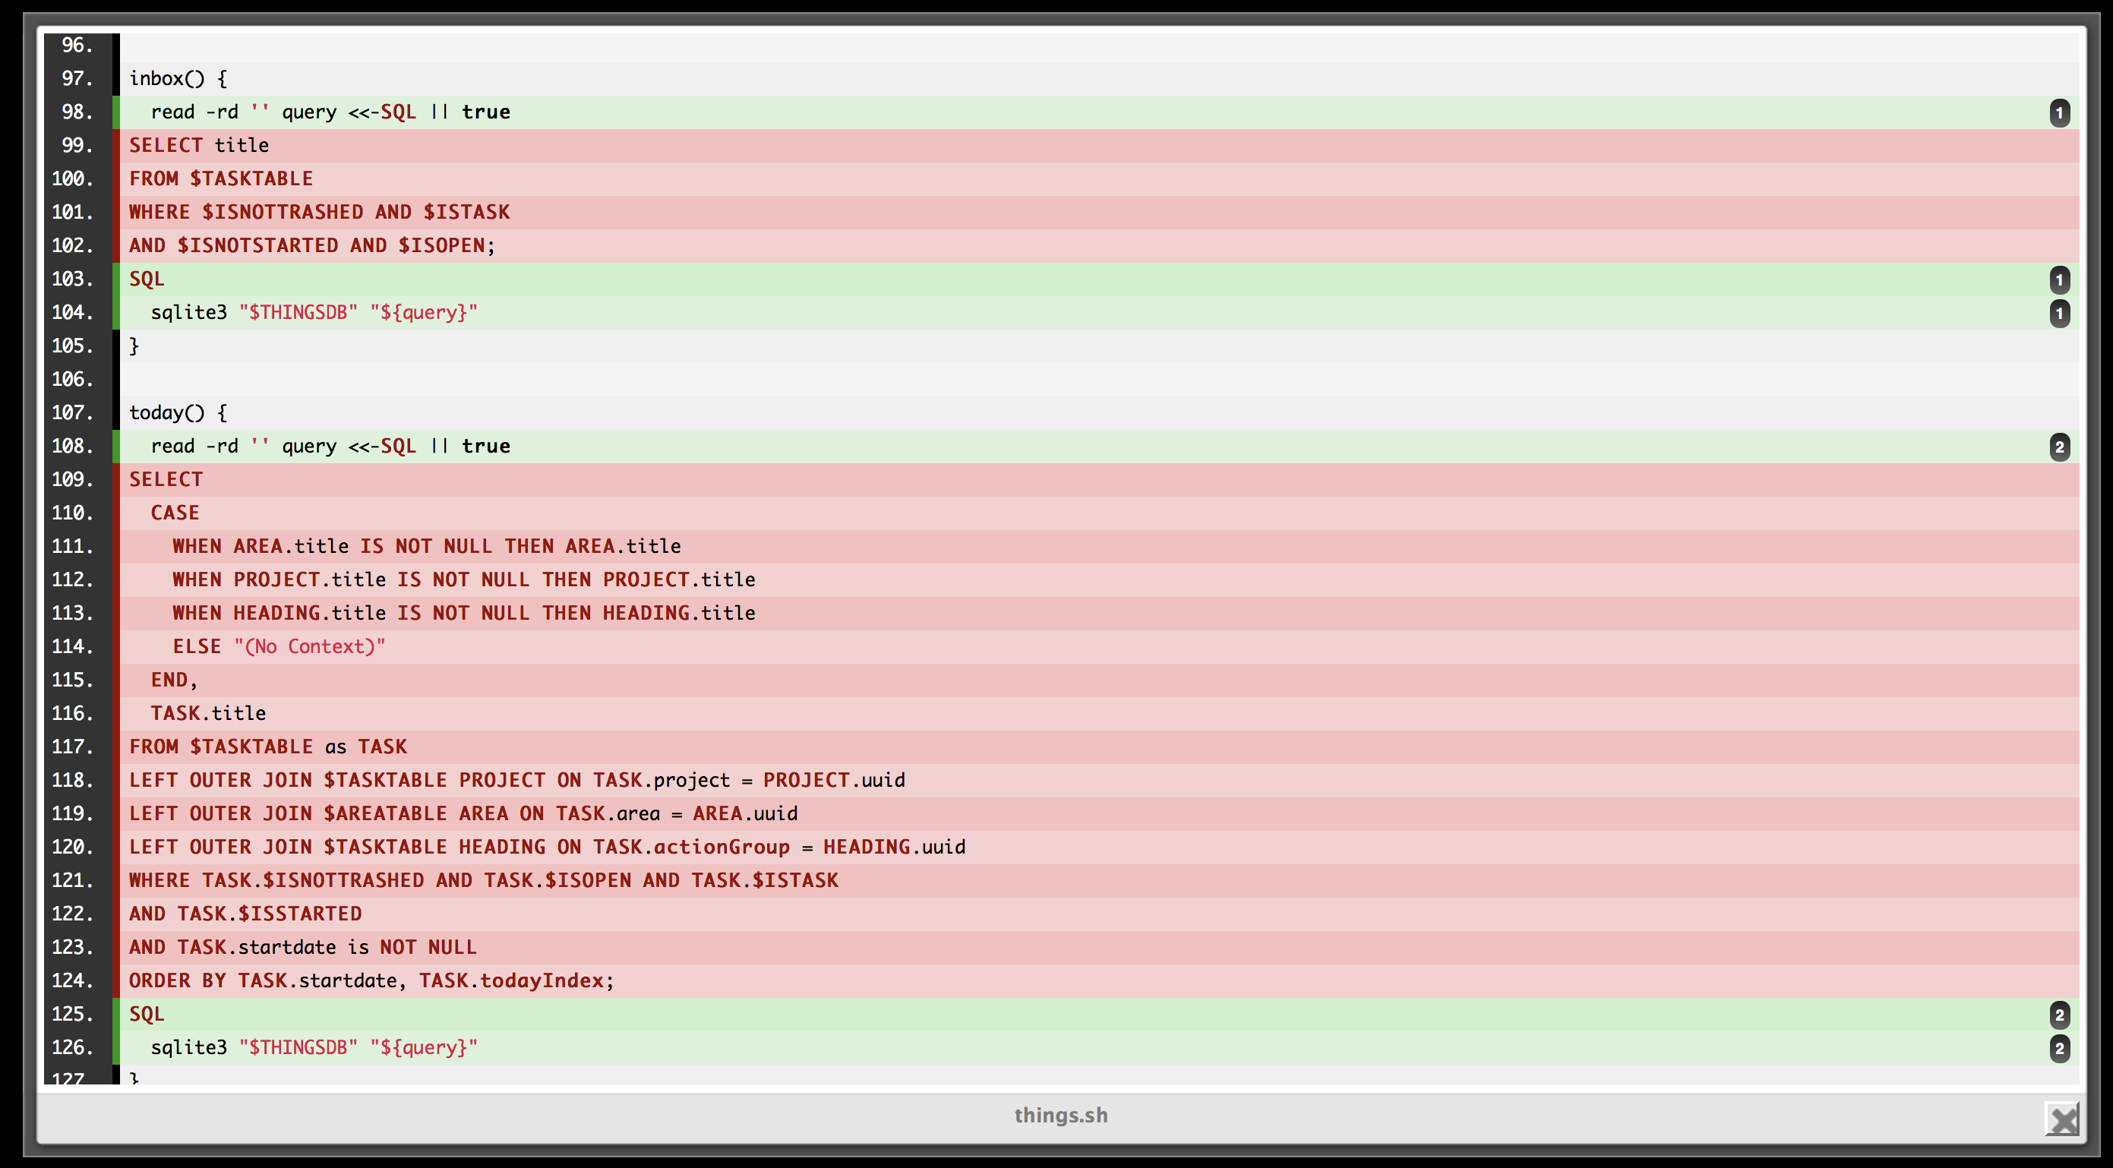Click the inbox() function declaration line
Screen dimensions: 2113x1168
[x=178, y=78]
